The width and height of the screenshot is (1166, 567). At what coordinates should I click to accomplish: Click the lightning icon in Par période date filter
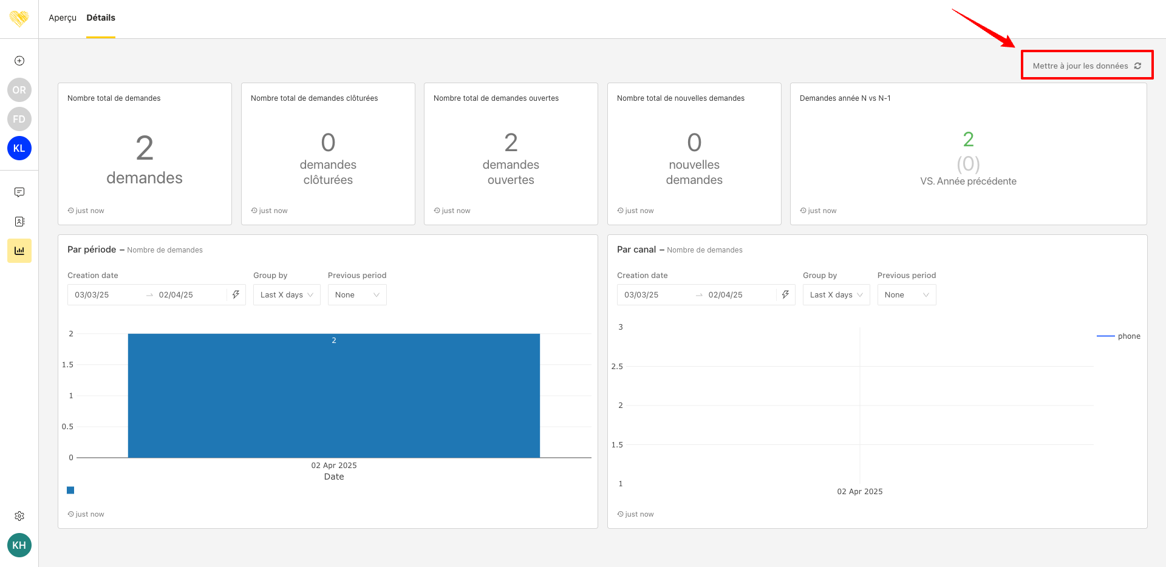pyautogui.click(x=236, y=294)
